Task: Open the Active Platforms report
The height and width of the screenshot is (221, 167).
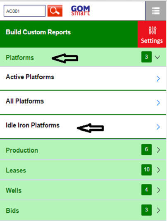Action: (83, 78)
